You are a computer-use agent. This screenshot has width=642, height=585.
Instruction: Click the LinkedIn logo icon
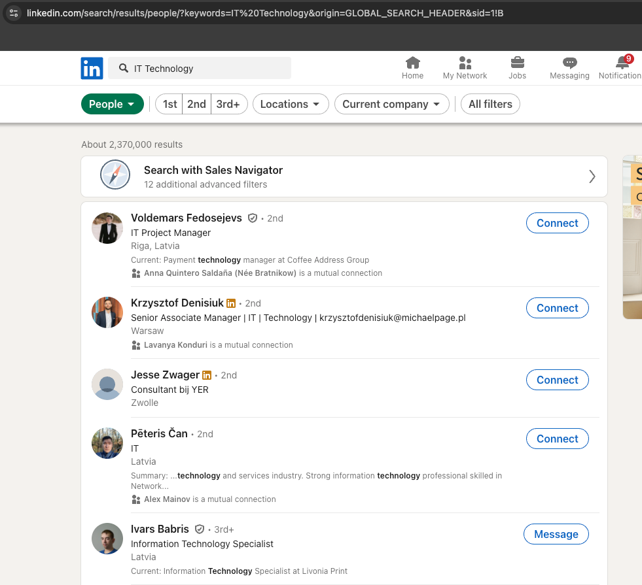(x=92, y=69)
